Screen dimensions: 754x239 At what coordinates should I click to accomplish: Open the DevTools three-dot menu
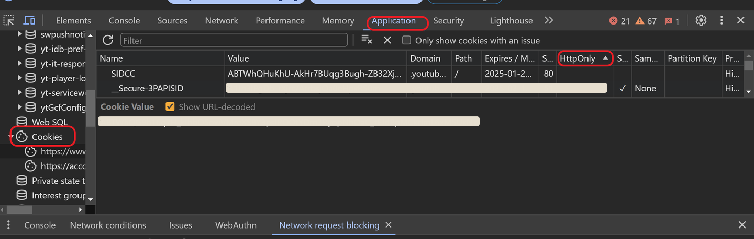pyautogui.click(x=722, y=21)
